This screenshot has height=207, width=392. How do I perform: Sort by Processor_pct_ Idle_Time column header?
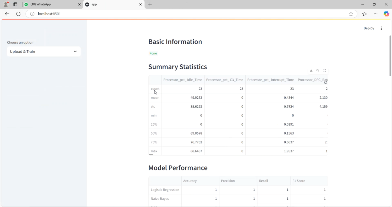click(183, 80)
